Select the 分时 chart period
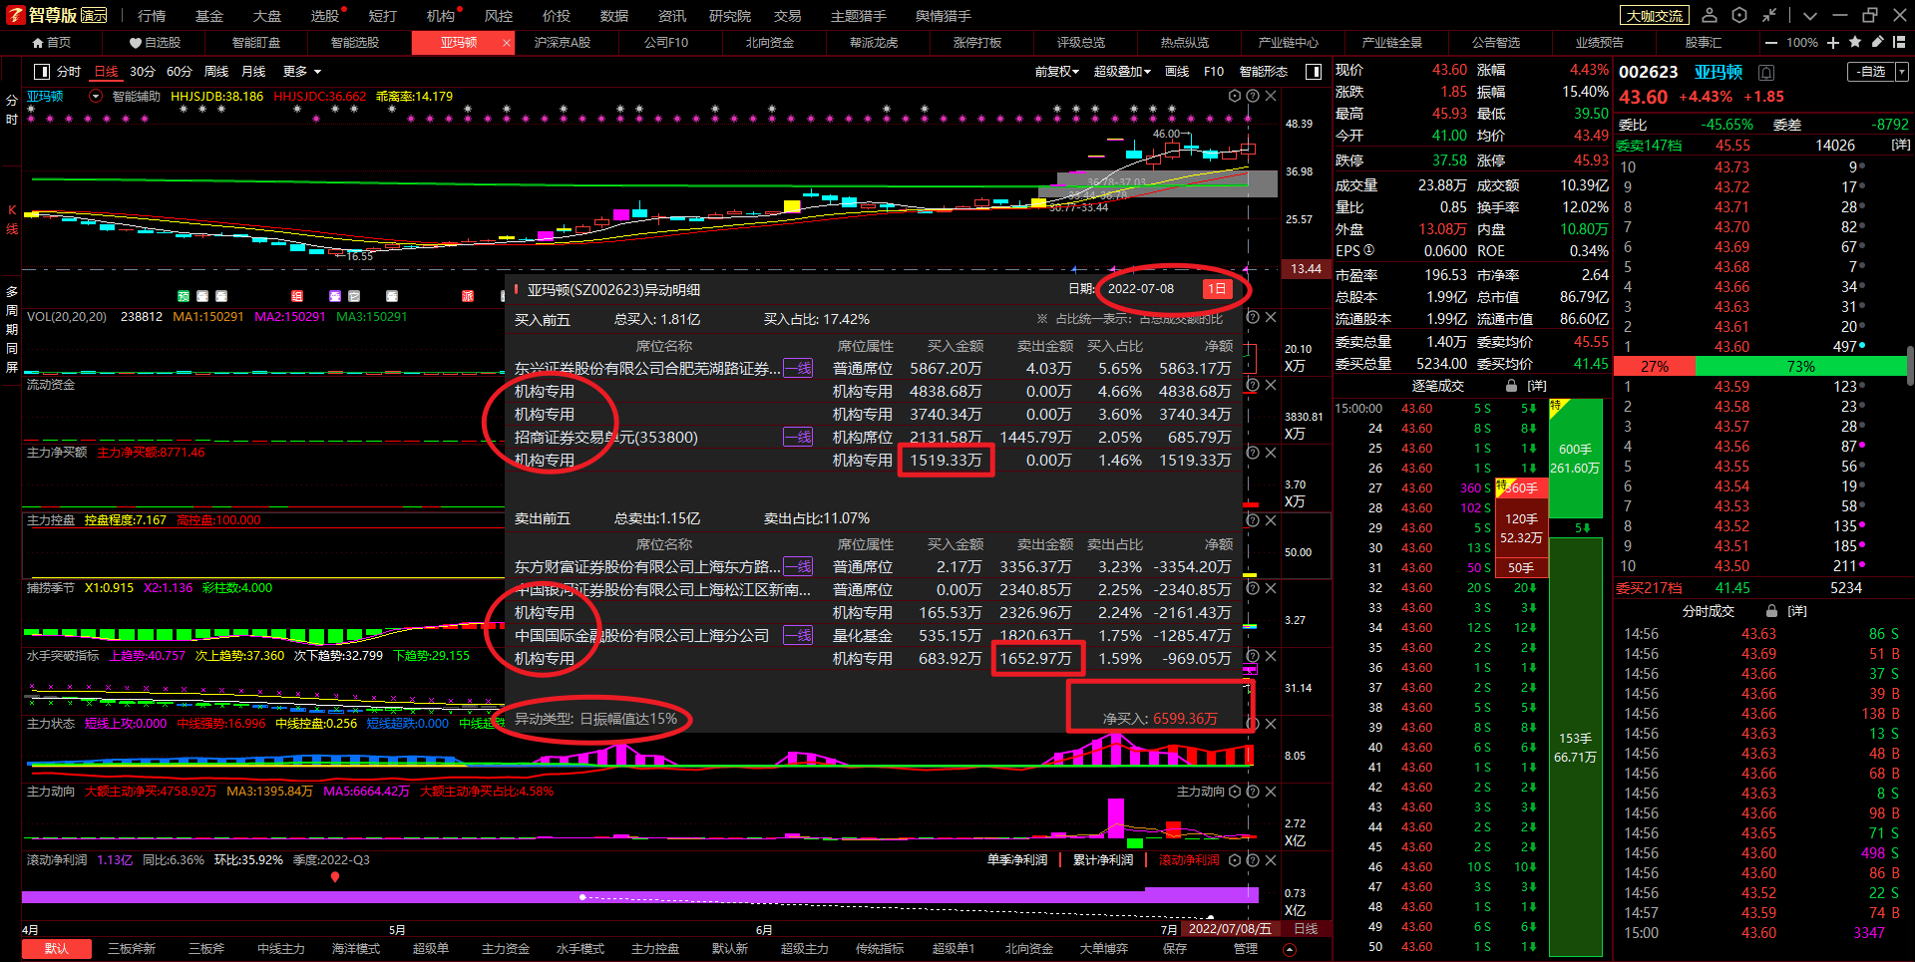Screen dimensions: 1915x962 click(x=69, y=72)
